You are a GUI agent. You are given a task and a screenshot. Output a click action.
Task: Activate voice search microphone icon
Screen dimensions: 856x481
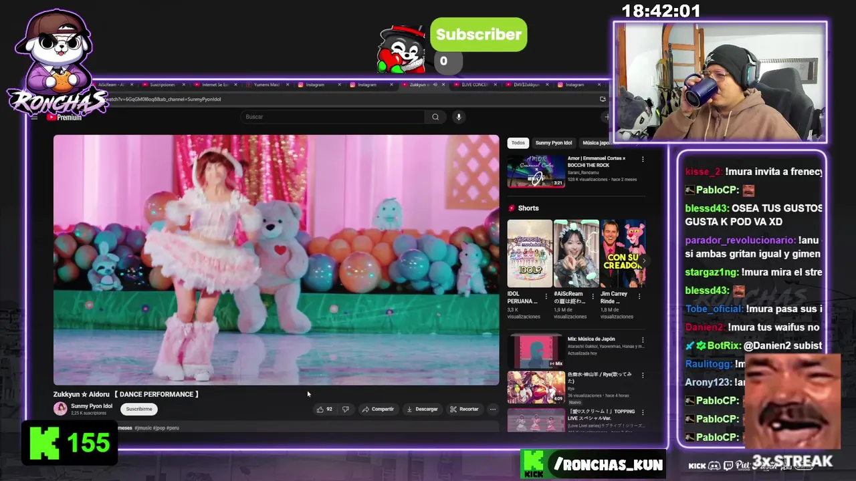click(458, 117)
